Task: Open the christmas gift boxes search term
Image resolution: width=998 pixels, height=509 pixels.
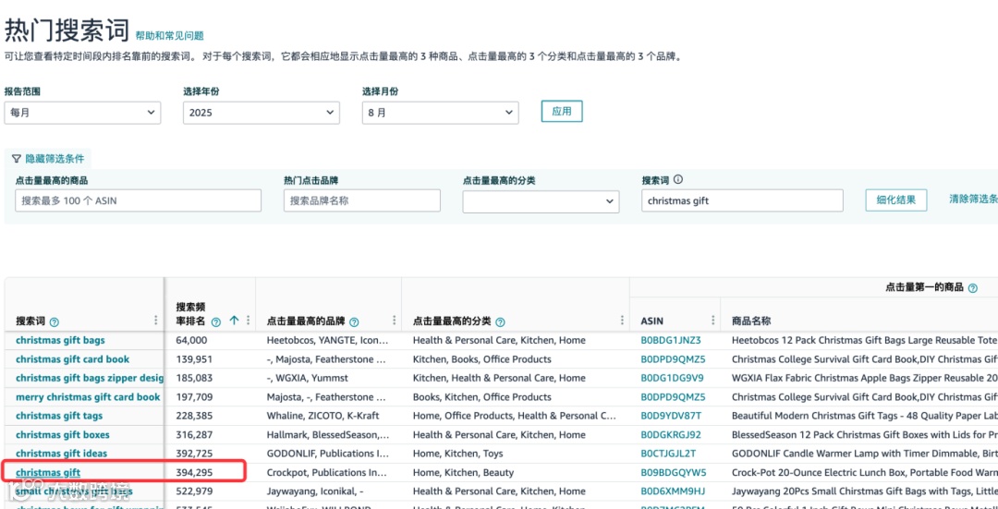Action: click(63, 435)
